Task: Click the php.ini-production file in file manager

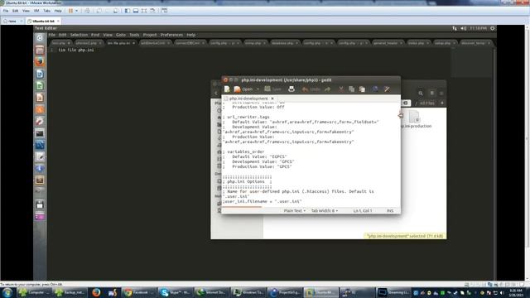Action: click(x=416, y=119)
